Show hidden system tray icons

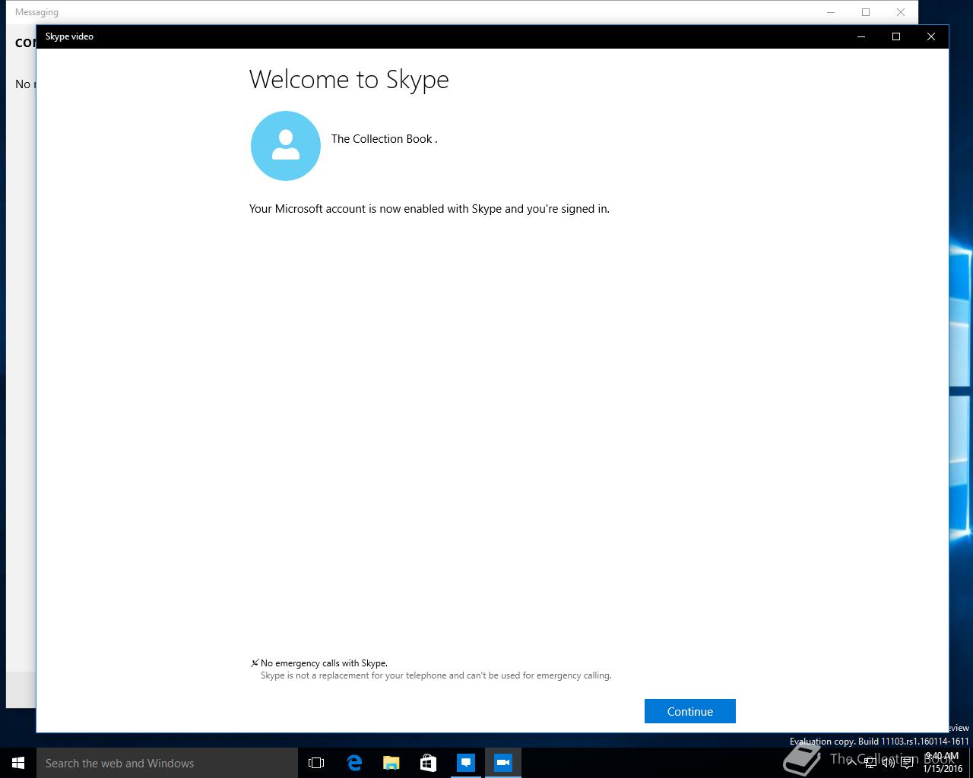click(851, 763)
